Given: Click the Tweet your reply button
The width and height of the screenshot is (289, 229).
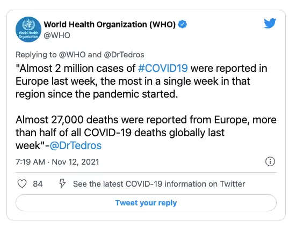Looking at the screenshot, I should (146, 203).
